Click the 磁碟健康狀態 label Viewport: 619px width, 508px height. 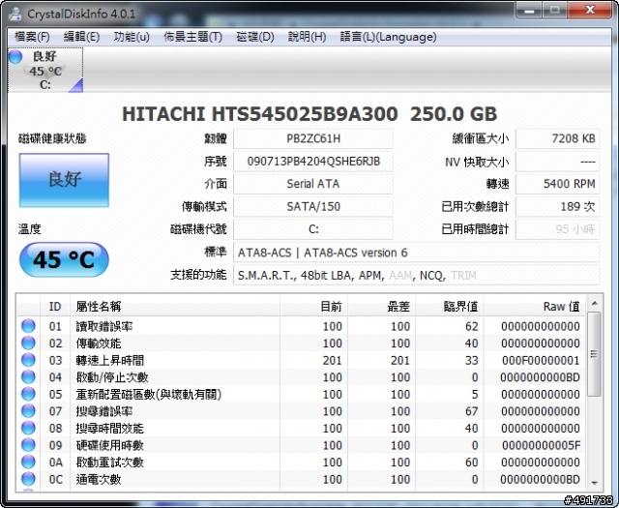point(52,138)
